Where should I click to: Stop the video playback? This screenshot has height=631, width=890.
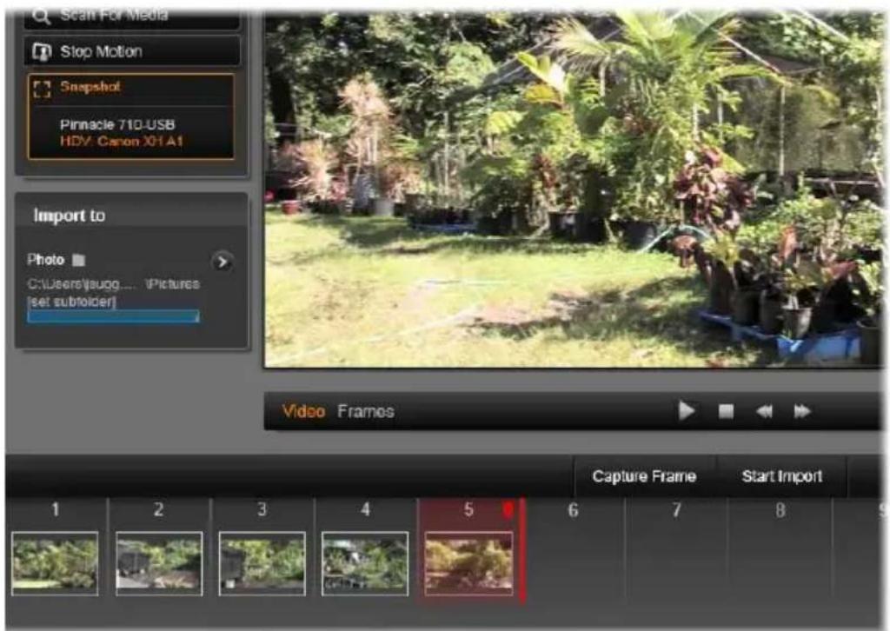pyautogui.click(x=726, y=411)
